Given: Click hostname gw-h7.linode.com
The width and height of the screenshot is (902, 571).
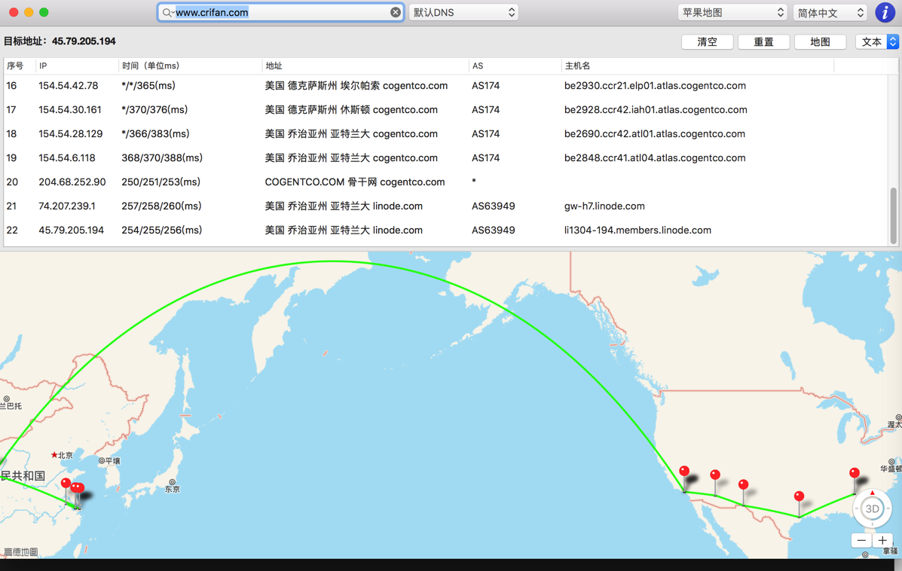Looking at the screenshot, I should pos(604,206).
